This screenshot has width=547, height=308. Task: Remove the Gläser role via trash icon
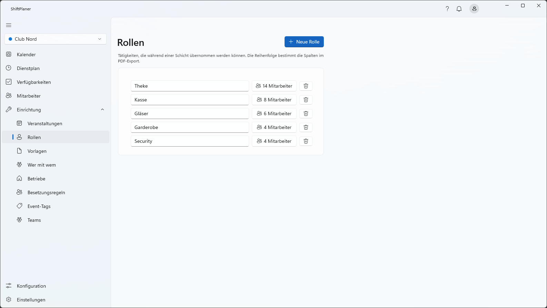pyautogui.click(x=306, y=113)
